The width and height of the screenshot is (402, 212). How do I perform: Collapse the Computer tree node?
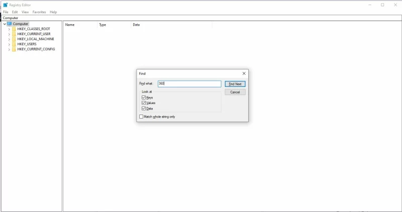[x=5, y=24]
